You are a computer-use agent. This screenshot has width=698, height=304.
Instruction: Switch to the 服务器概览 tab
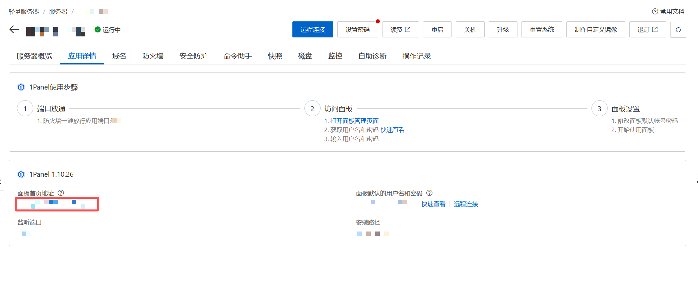point(34,56)
